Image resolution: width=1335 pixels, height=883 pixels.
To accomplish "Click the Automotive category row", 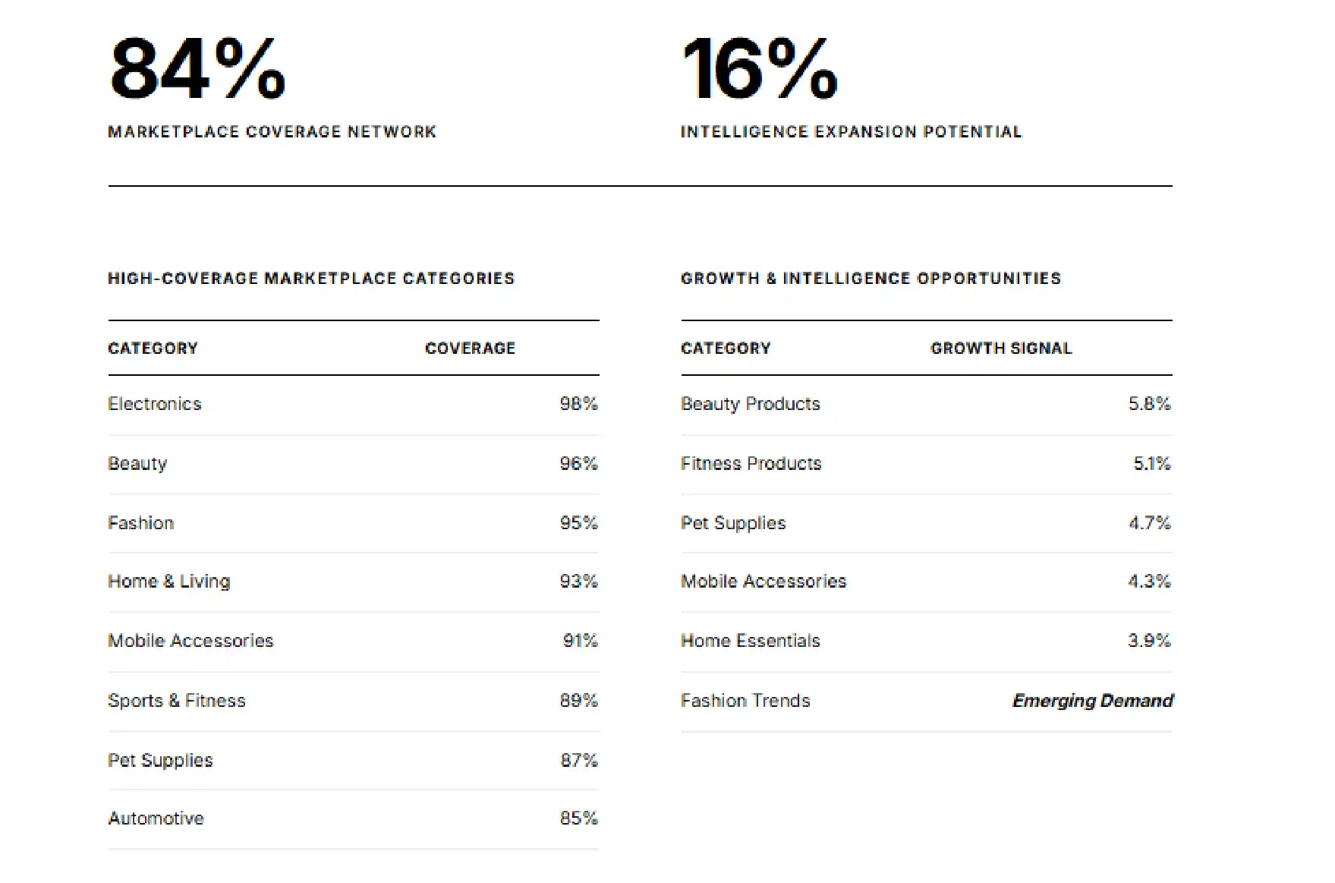I will (x=354, y=819).
